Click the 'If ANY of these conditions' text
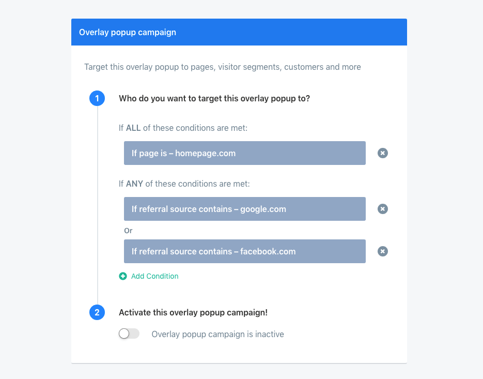This screenshot has height=379, width=483. 184,184
